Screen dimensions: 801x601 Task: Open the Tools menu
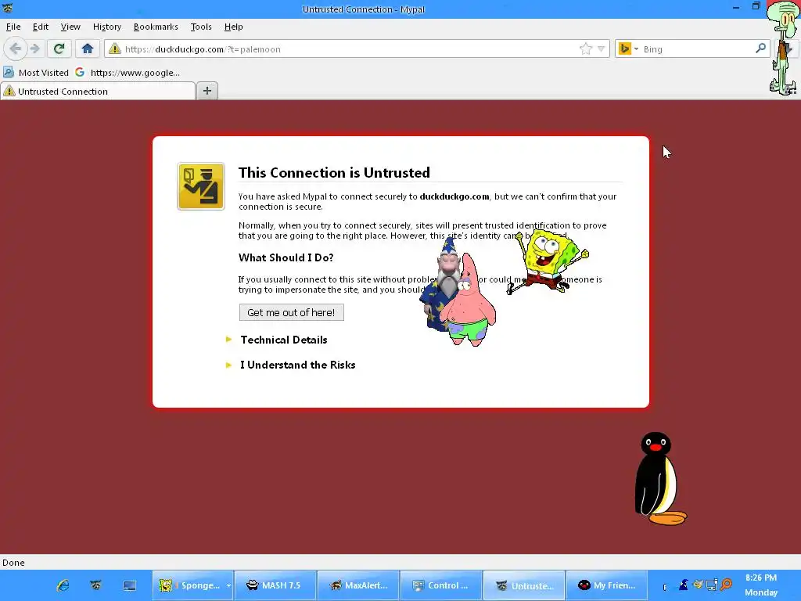pos(201,27)
